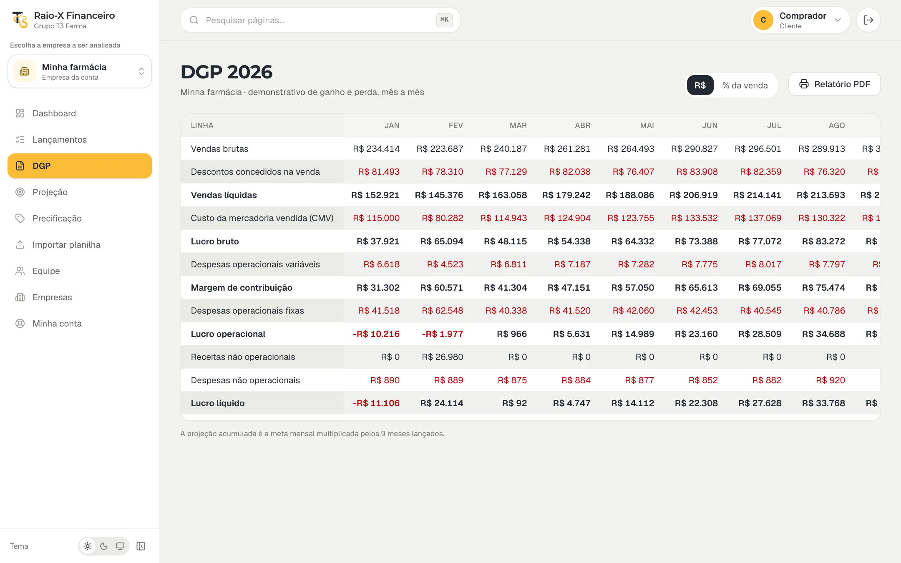This screenshot has height=563, width=901.
Task: Collapse the sidebar with panel icon
Action: click(141, 546)
